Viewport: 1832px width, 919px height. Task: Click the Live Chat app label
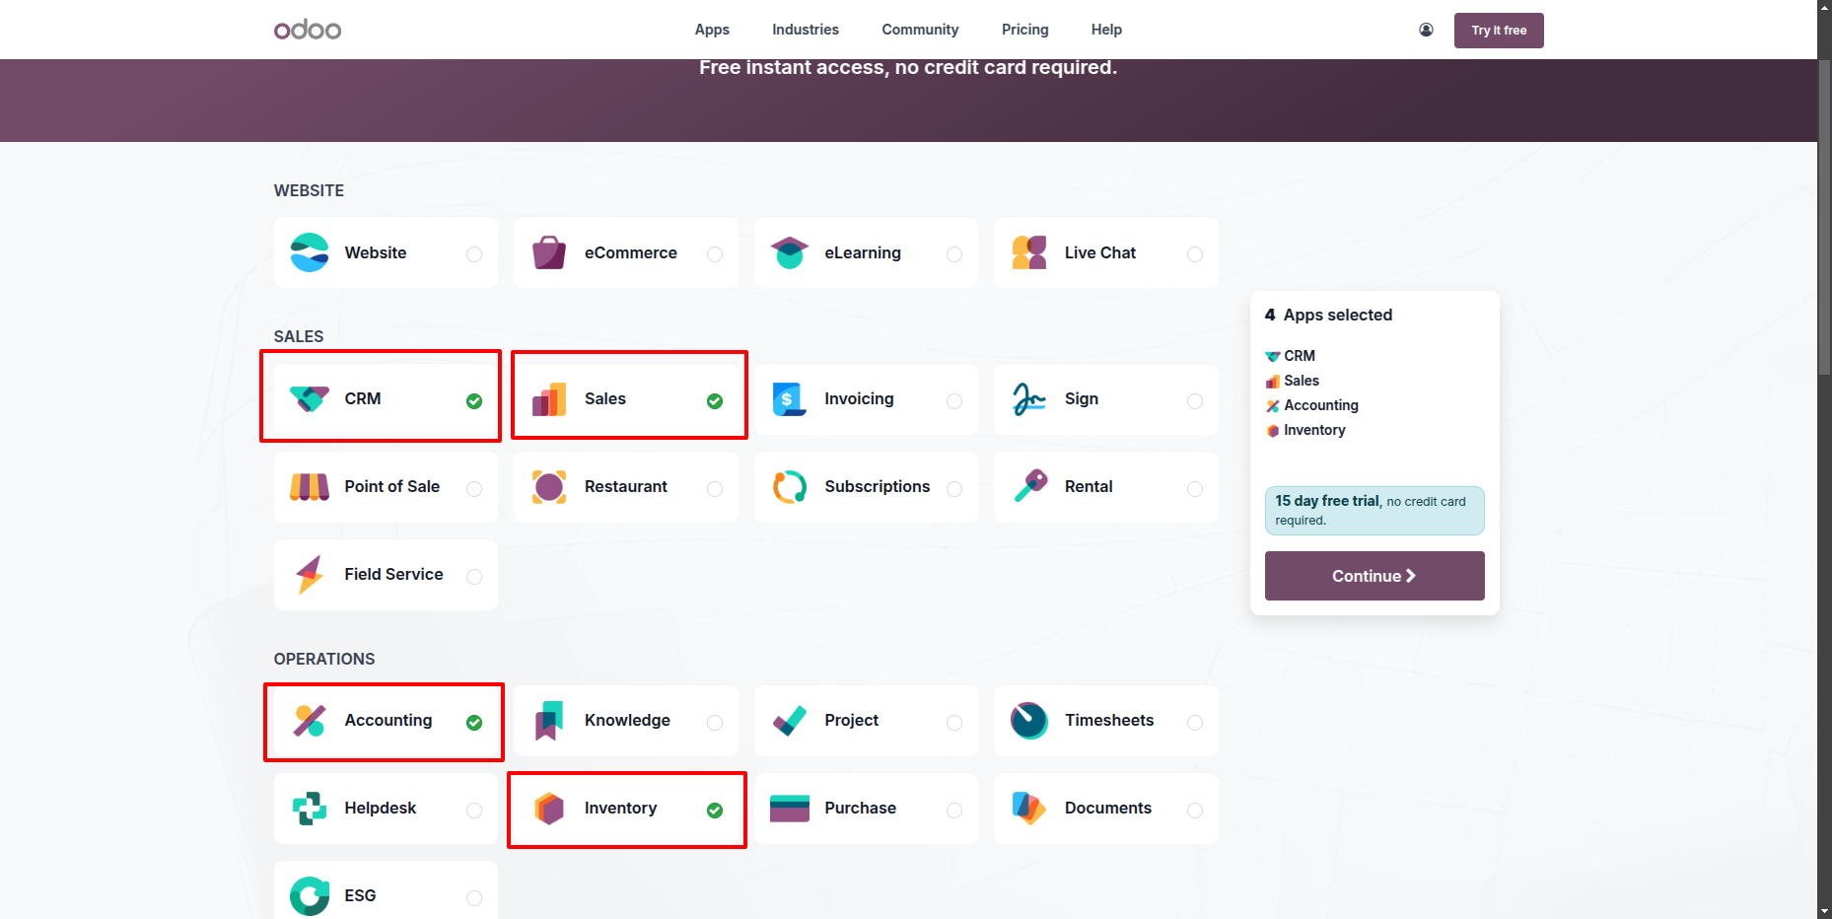[x=1100, y=252]
